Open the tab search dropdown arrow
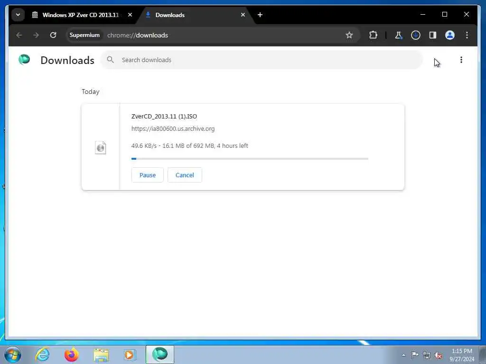Image resolution: width=486 pixels, height=364 pixels. tap(18, 15)
